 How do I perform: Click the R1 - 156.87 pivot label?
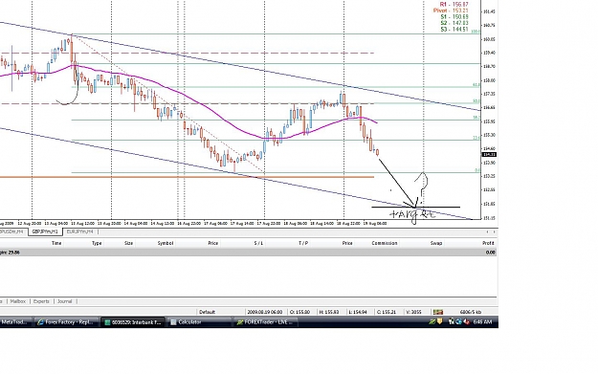coord(454,4)
